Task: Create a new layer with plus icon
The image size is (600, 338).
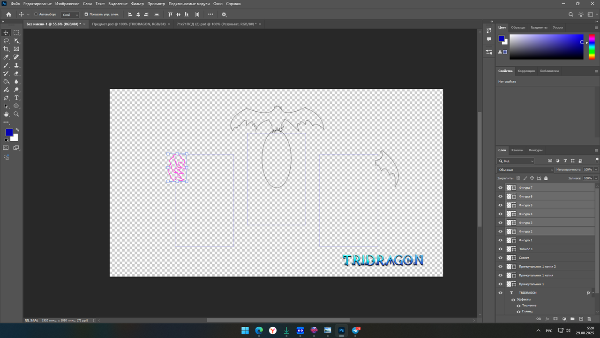Action: click(581, 319)
